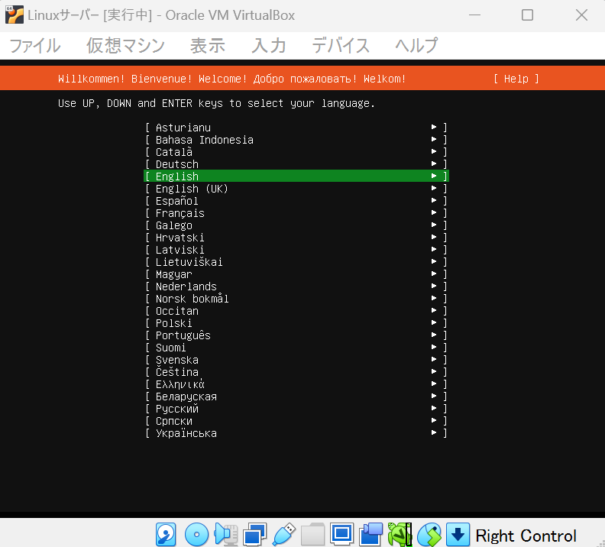
Task: Open the 表示 menu
Action: tap(208, 46)
